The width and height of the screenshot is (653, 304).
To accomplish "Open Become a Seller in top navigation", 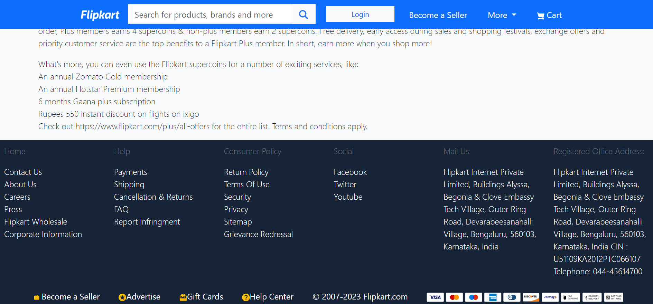I will (438, 15).
